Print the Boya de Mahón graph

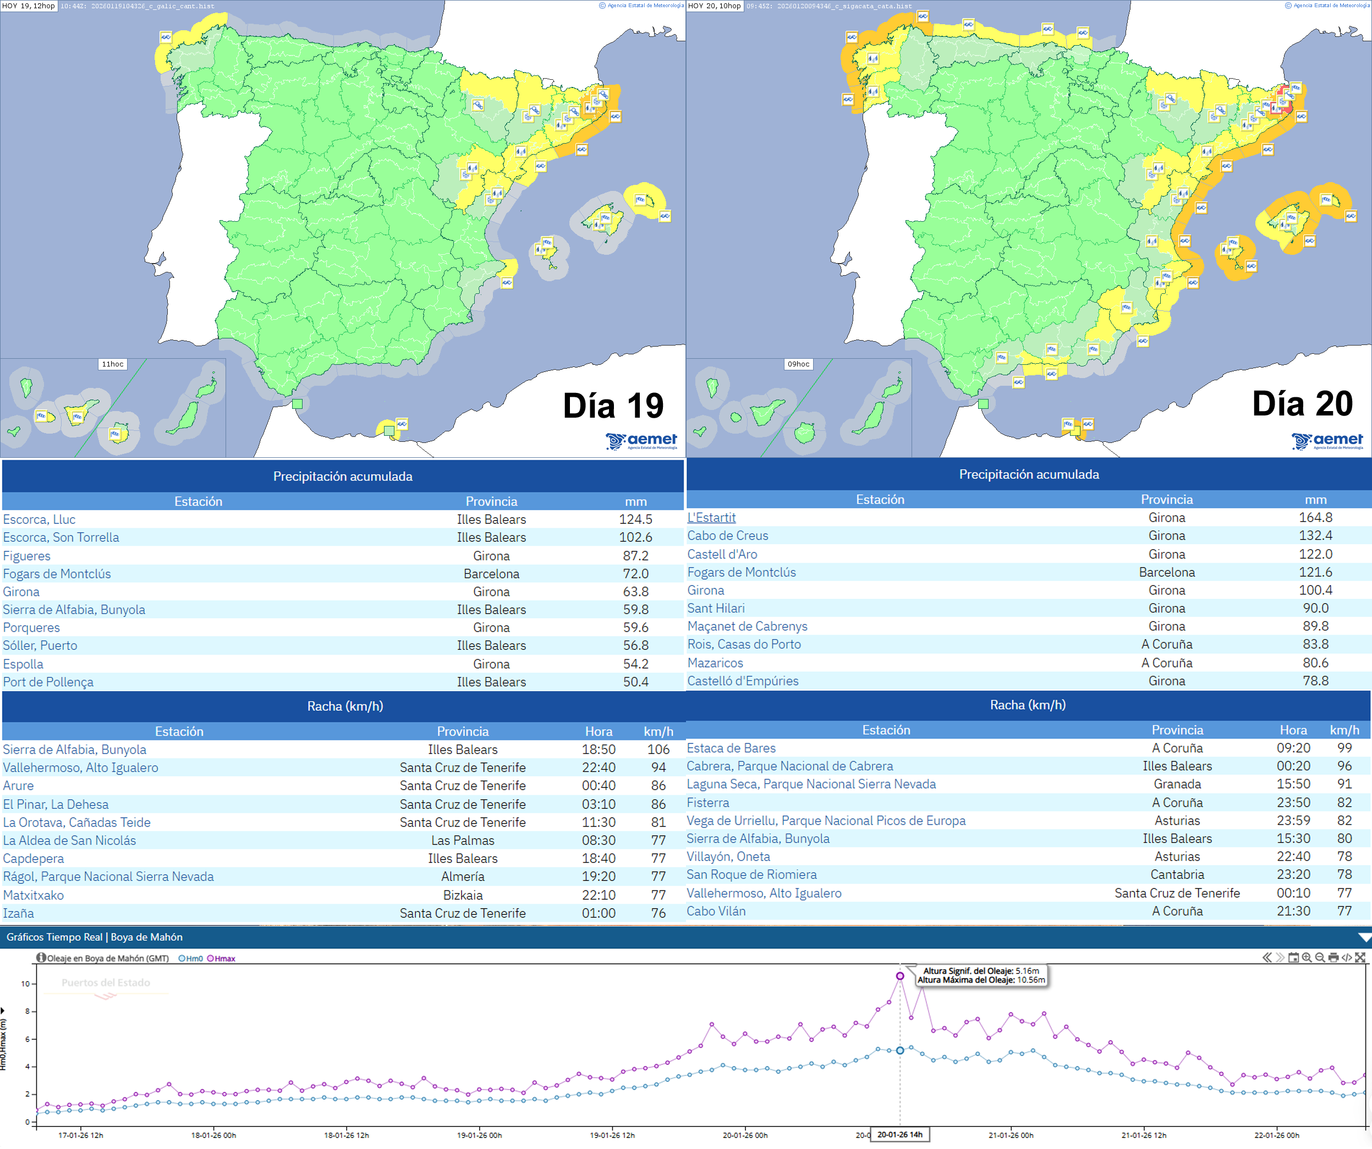tap(1333, 959)
